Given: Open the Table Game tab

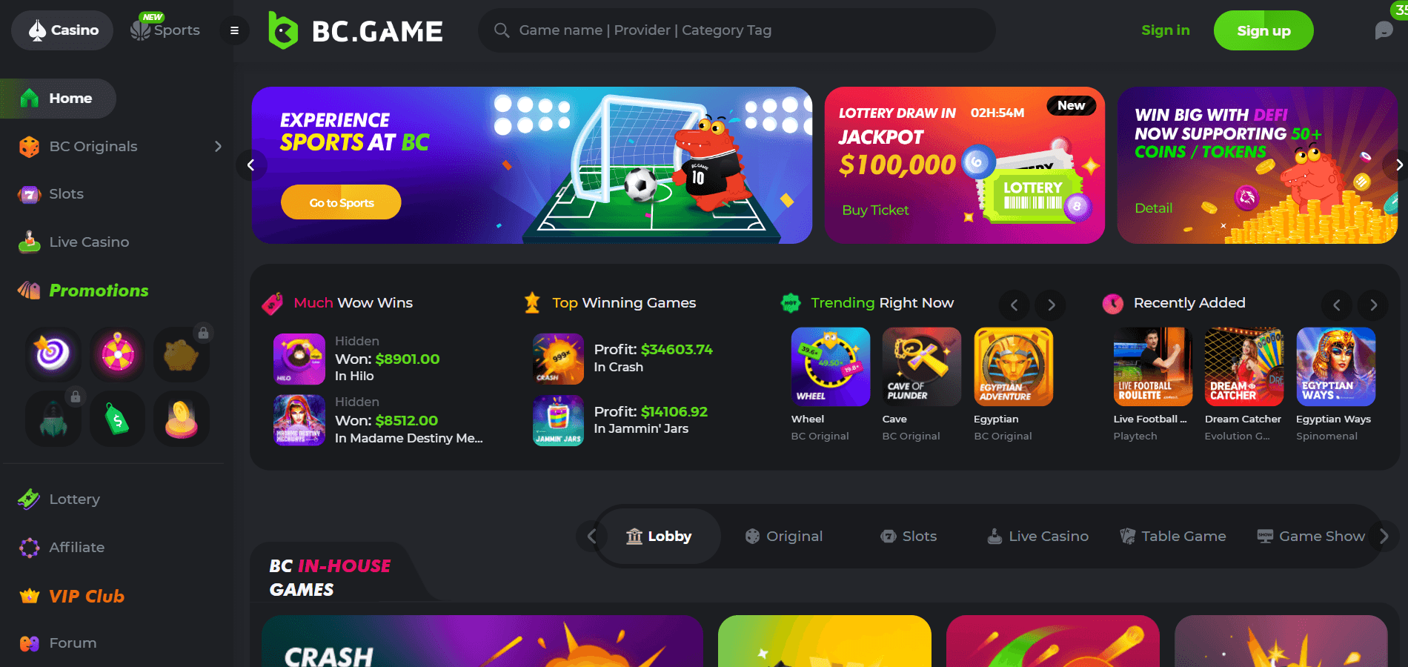Looking at the screenshot, I should (x=1173, y=537).
